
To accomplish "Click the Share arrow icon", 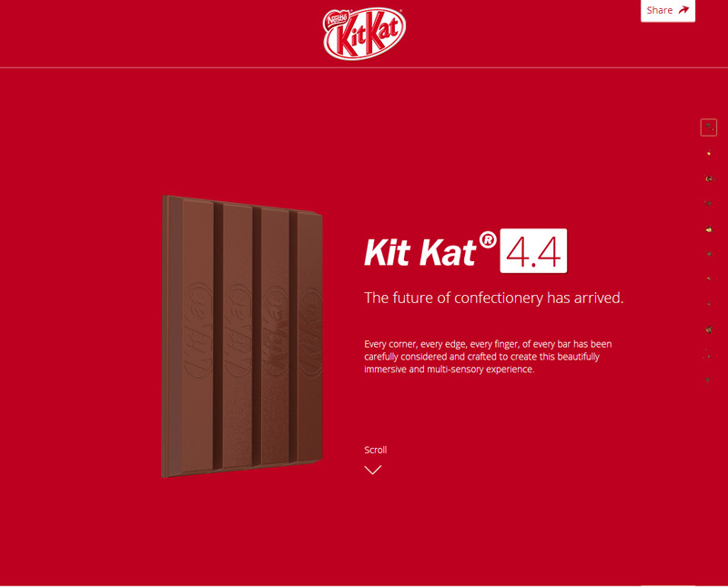I will tap(683, 10).
